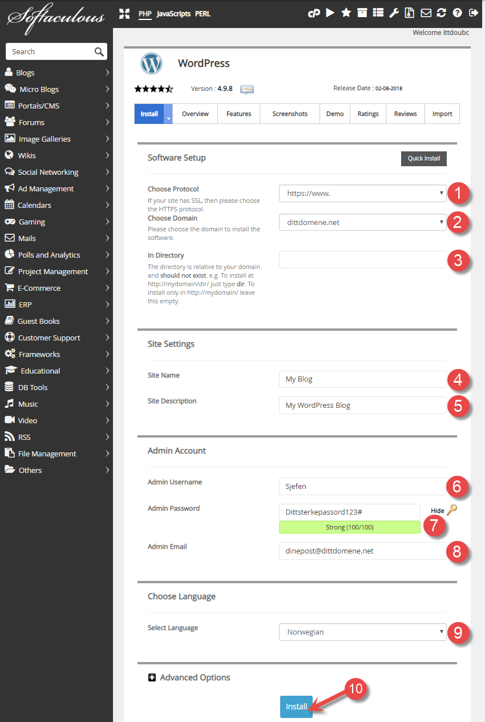Switch to the Overview tab

pyautogui.click(x=195, y=114)
